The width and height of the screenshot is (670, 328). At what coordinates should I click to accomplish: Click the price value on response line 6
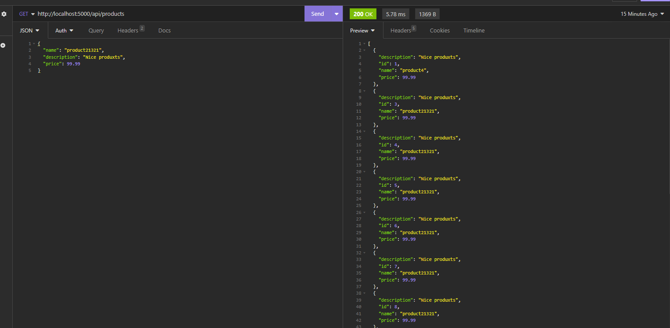point(409,77)
